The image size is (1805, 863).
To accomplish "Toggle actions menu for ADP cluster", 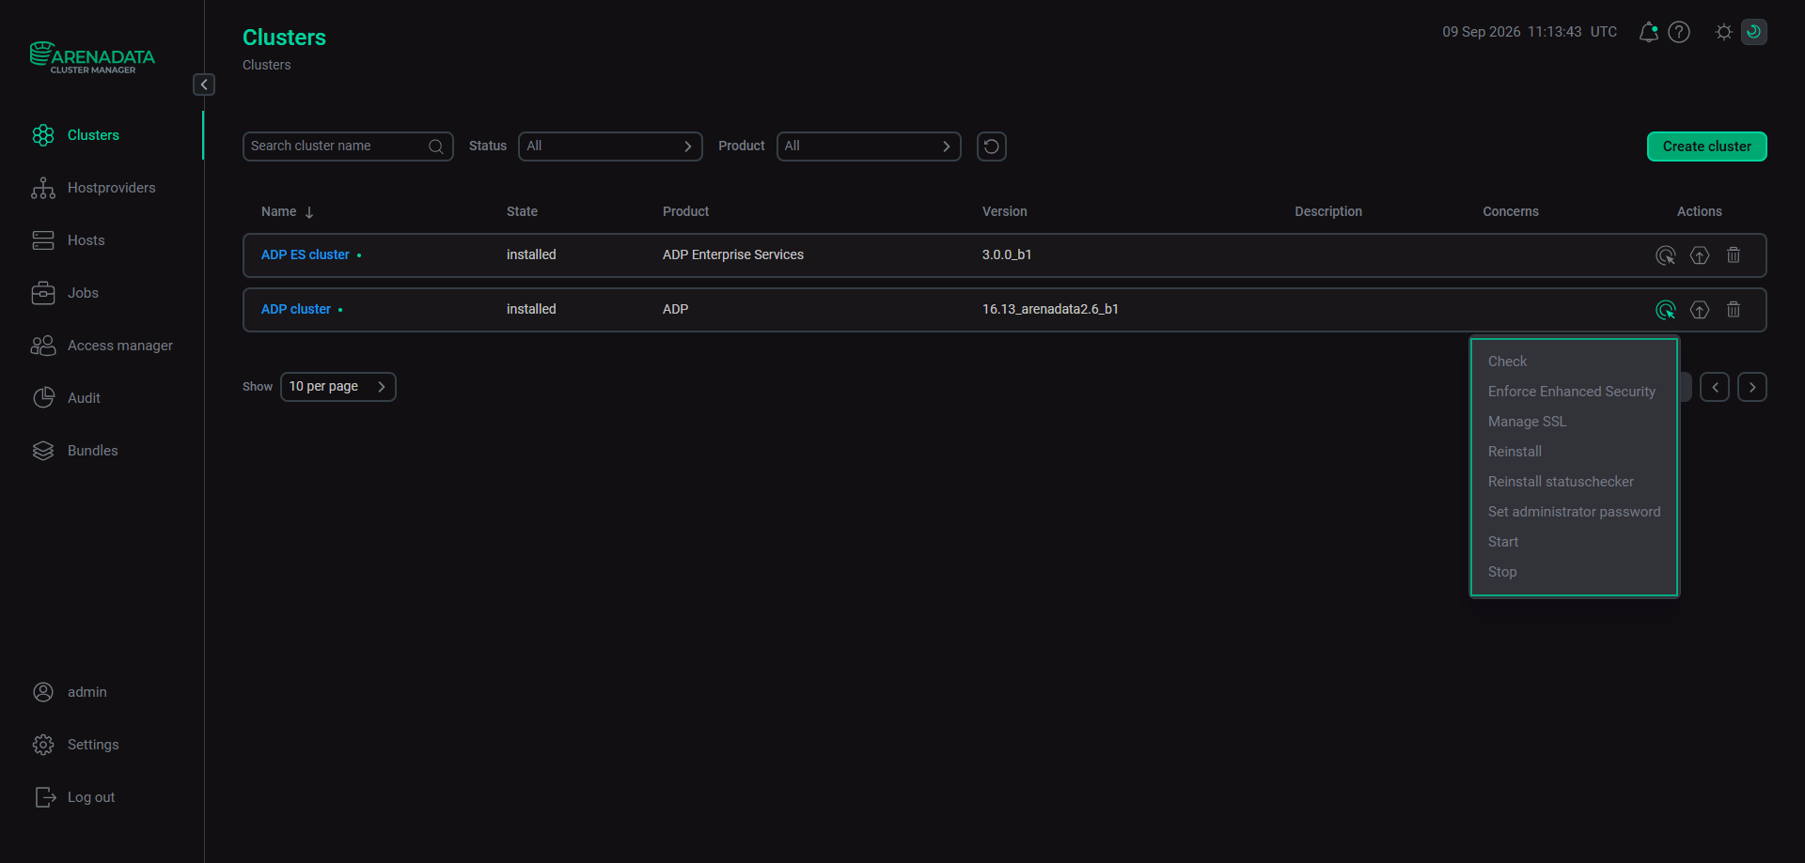I will 1666,310.
